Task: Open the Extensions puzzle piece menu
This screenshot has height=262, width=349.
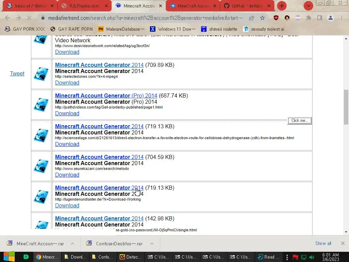Action: 309,18
